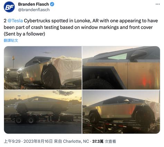Click the blue verified badge
This screenshot has width=164, height=147.
click(52, 4)
